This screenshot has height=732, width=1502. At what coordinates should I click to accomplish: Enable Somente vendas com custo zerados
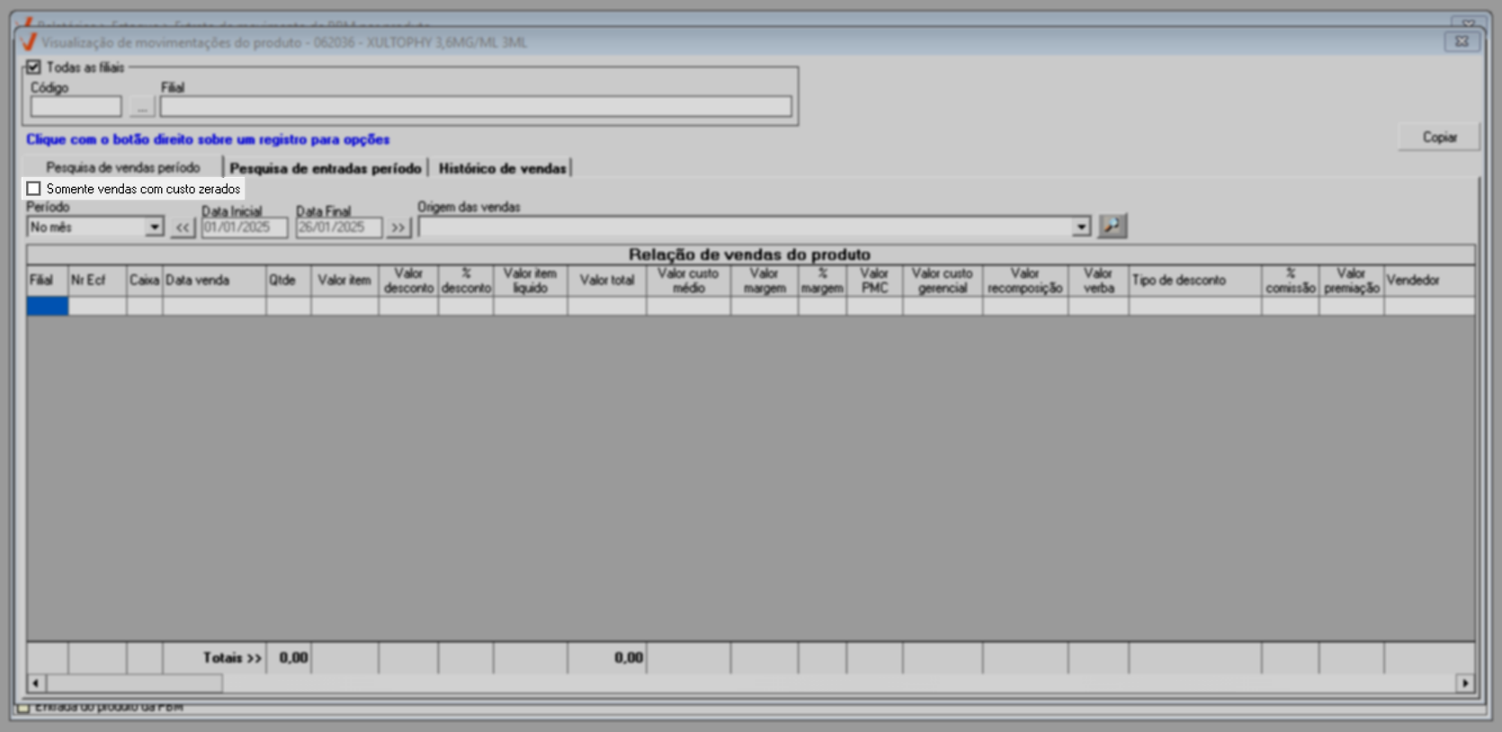click(x=34, y=189)
